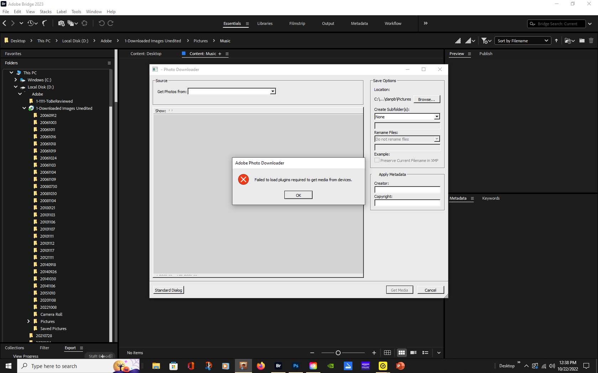Open the Content Music tab menu icon
This screenshot has height=373, width=598.
[x=227, y=54]
